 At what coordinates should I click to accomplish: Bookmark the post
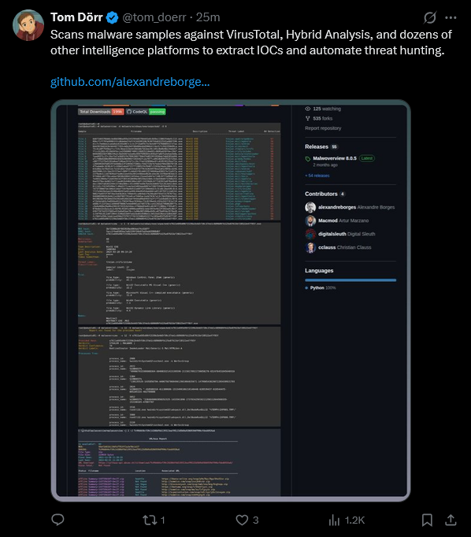[427, 520]
